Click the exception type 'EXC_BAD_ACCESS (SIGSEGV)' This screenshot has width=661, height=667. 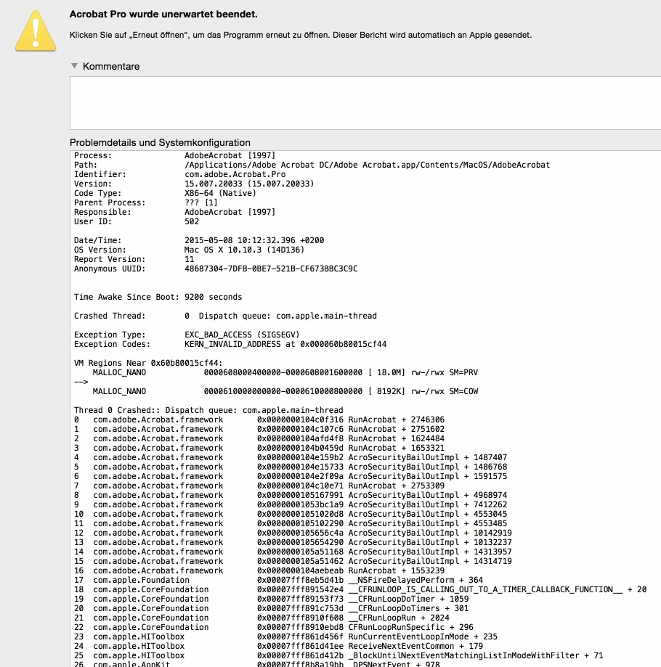242,335
